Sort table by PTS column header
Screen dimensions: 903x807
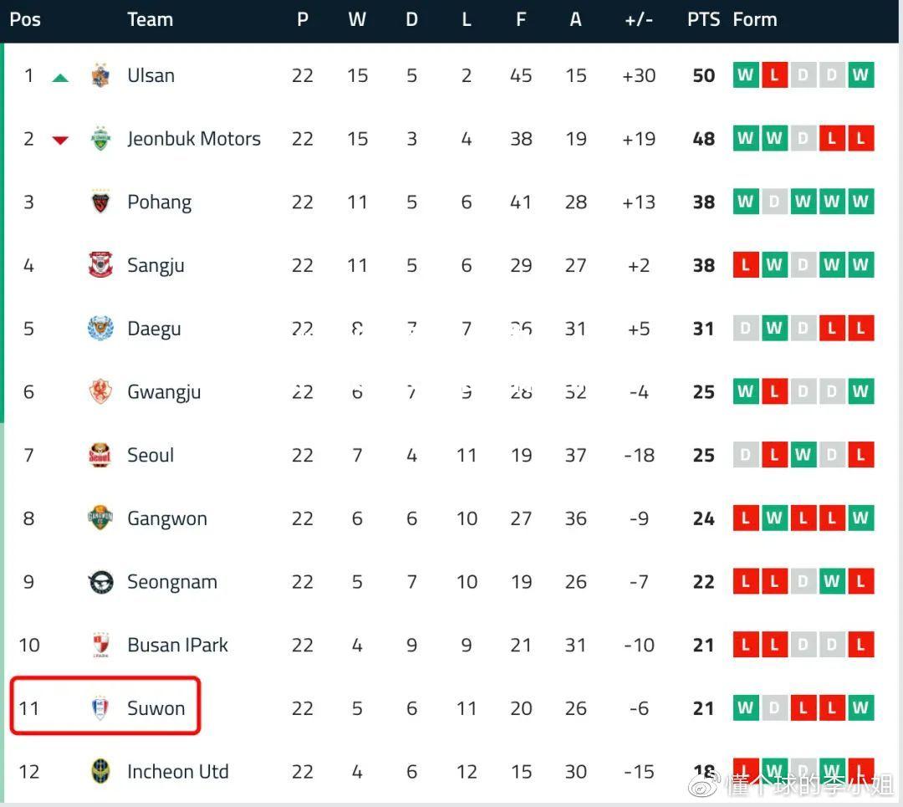point(703,19)
